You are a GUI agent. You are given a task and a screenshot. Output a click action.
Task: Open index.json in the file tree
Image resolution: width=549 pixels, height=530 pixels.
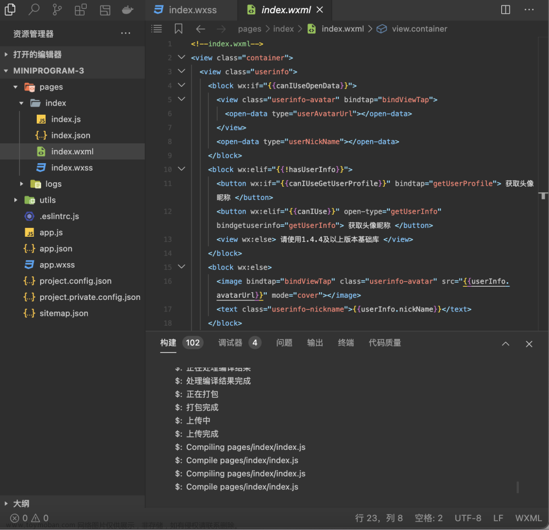pos(72,135)
